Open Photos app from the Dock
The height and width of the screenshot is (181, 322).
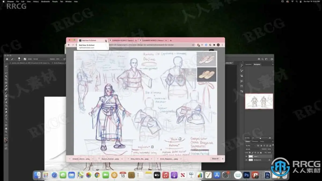(x=89, y=175)
